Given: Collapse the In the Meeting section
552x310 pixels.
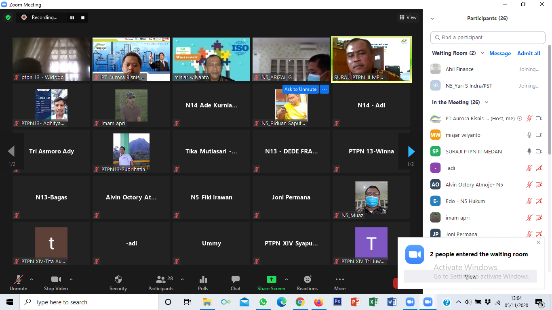Looking at the screenshot, I should 487,103.
